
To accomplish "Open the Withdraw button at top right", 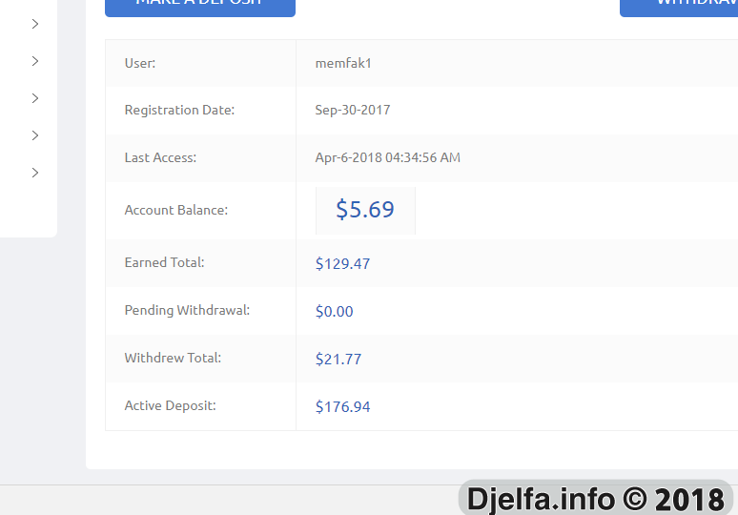I will coord(679,7).
